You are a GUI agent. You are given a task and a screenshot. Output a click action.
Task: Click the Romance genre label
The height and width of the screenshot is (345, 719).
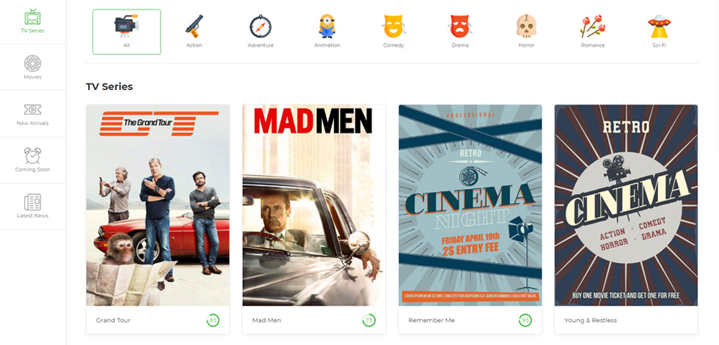pos(593,45)
